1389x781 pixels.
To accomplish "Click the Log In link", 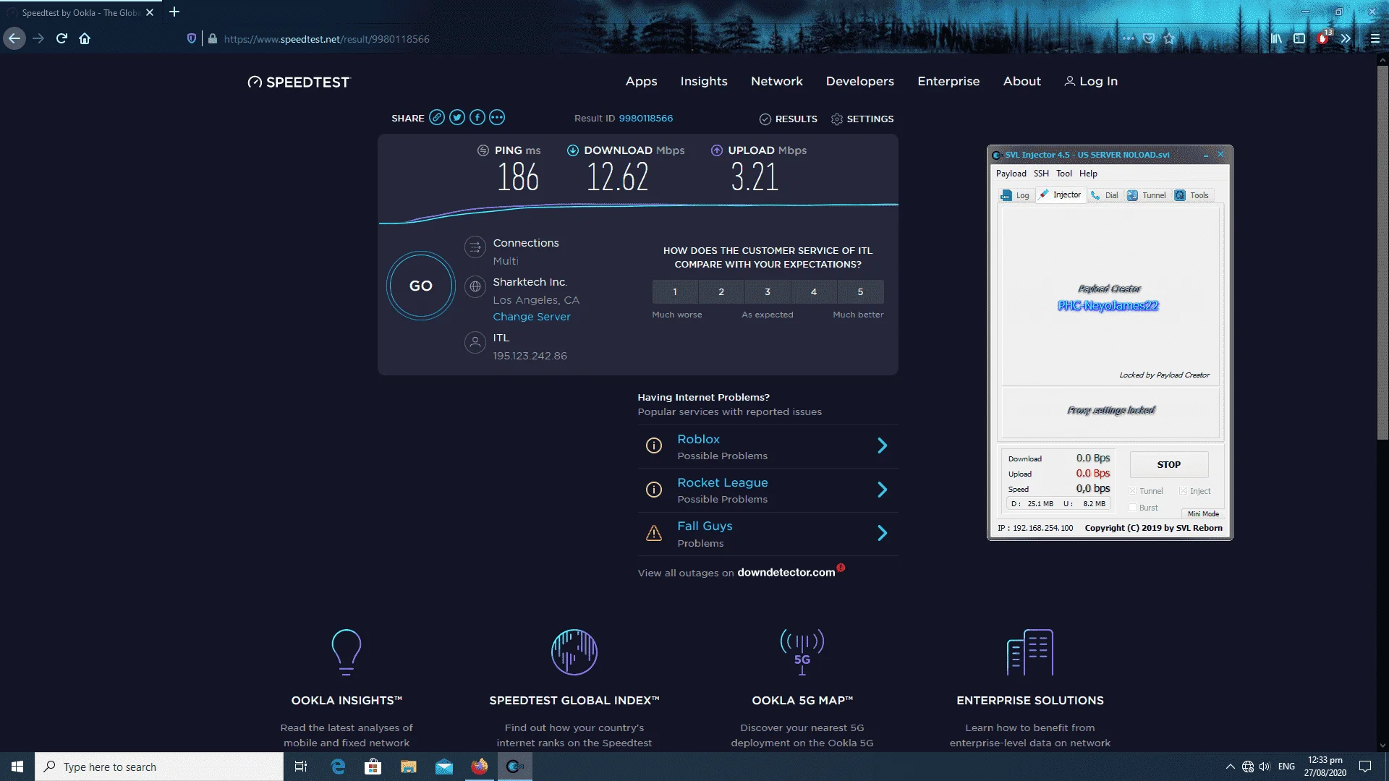I will pos(1091,82).
